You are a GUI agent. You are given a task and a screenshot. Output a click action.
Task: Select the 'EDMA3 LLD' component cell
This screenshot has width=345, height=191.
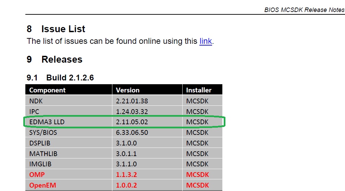pyautogui.click(x=69, y=122)
